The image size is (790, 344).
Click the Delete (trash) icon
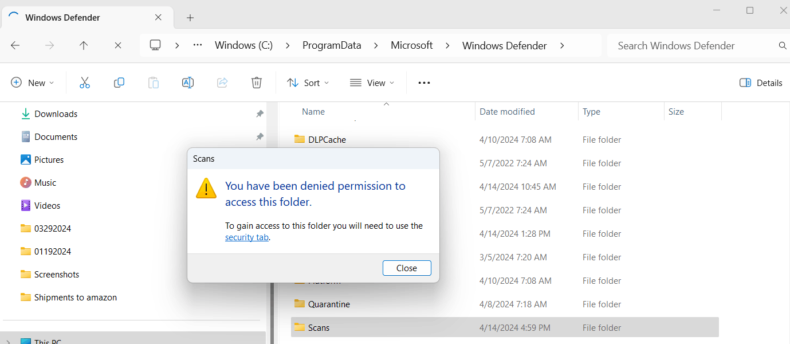pos(257,83)
